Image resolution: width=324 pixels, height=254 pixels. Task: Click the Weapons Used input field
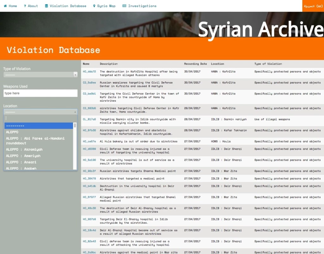point(40,93)
